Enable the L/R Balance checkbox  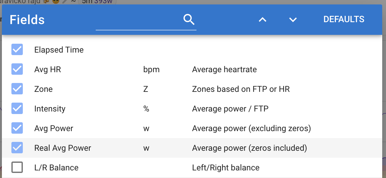(x=17, y=167)
